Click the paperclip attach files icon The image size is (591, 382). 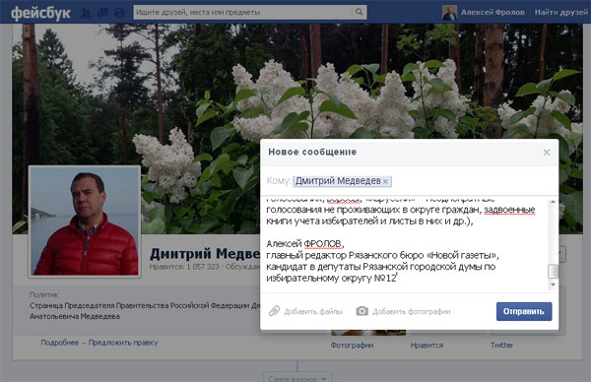[x=274, y=311]
